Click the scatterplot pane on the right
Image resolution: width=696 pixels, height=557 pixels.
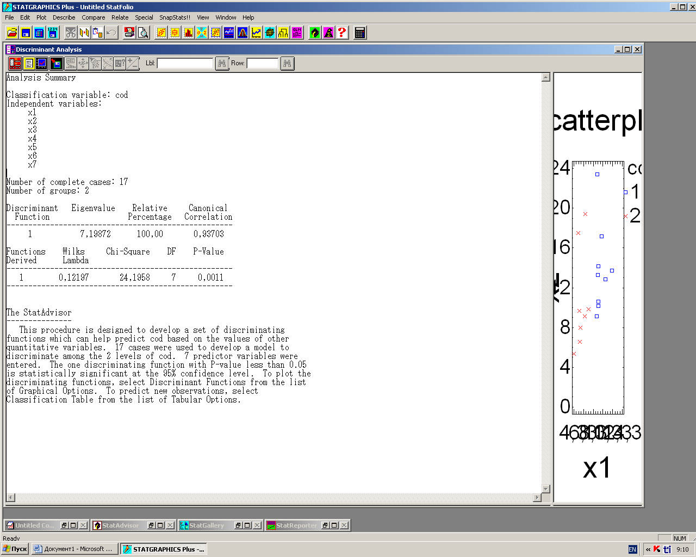tap(598, 287)
